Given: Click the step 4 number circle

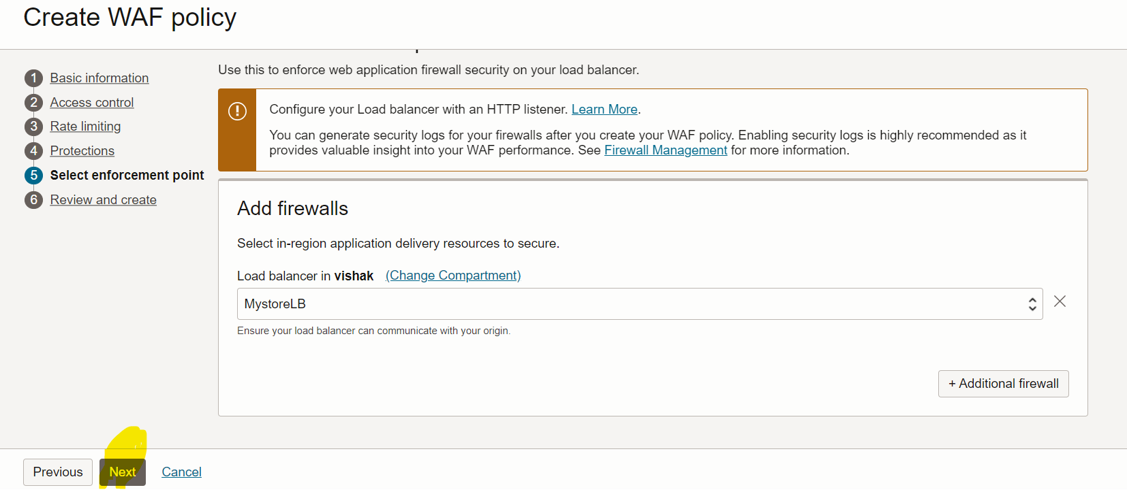Looking at the screenshot, I should point(33,151).
